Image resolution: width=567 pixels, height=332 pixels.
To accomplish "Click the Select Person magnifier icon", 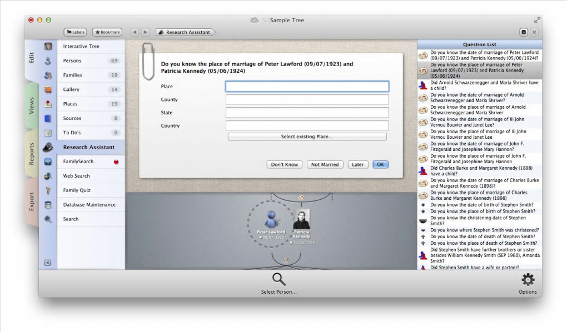I will [279, 279].
